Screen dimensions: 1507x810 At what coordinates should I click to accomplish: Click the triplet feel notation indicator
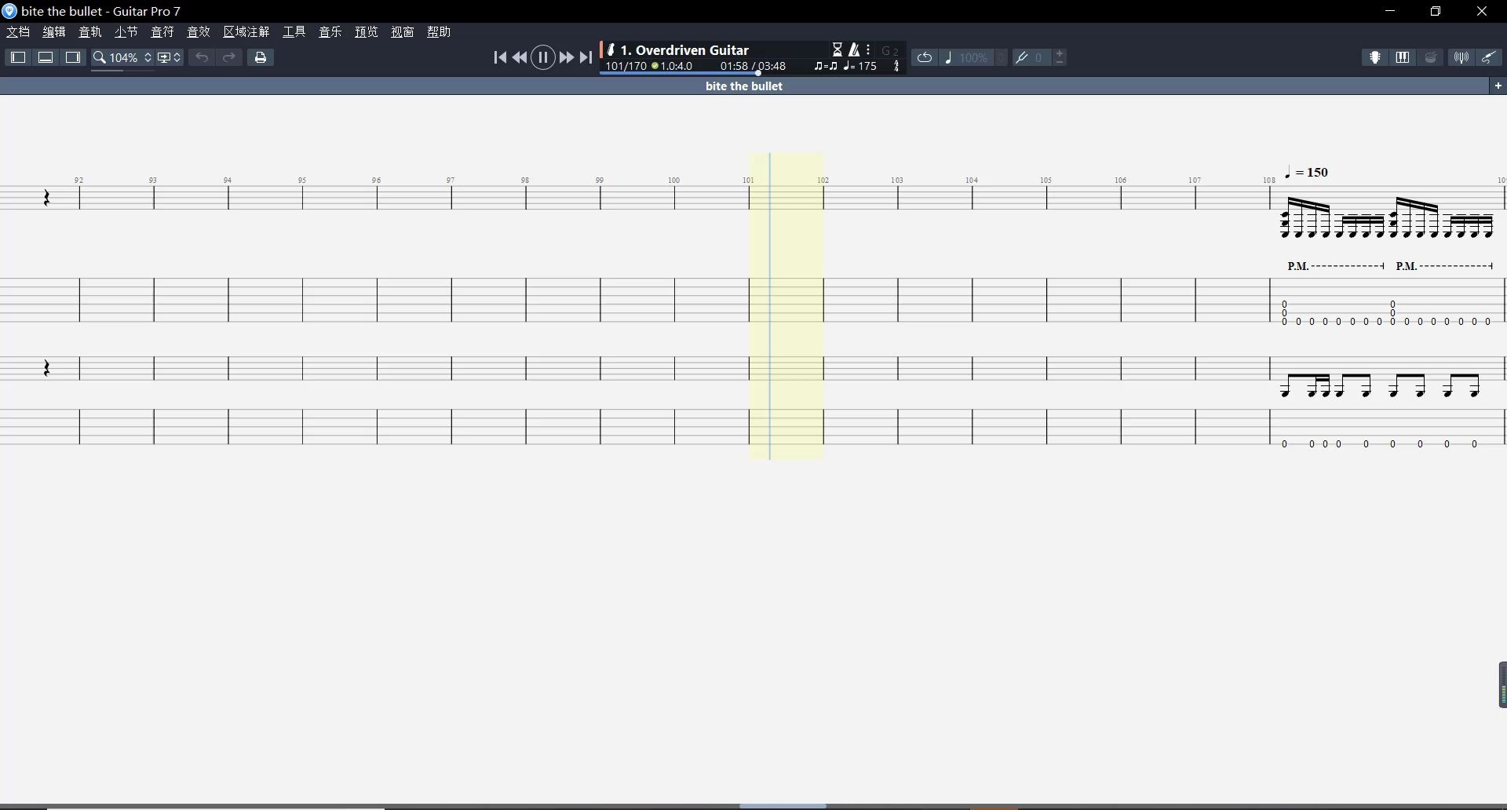point(826,67)
